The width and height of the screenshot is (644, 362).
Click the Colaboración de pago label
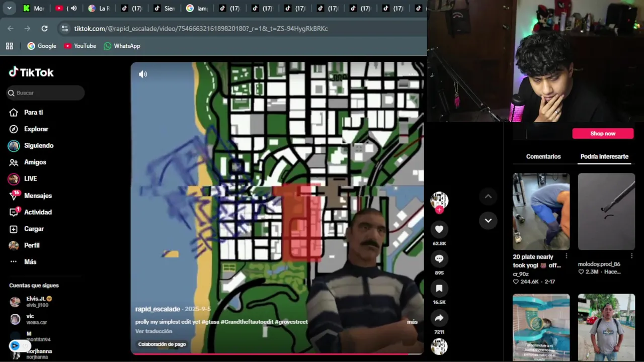click(162, 344)
